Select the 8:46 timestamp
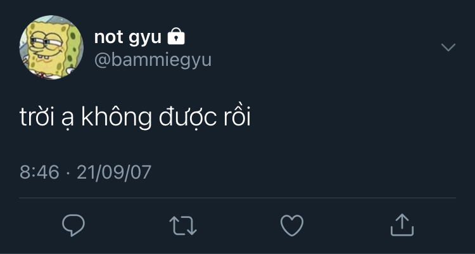Screen dimensions: 475x254 (x=39, y=172)
